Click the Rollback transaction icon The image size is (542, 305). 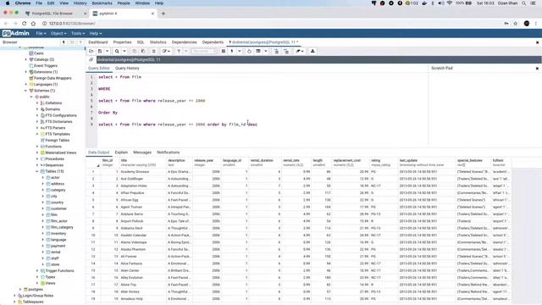click(x=286, y=51)
